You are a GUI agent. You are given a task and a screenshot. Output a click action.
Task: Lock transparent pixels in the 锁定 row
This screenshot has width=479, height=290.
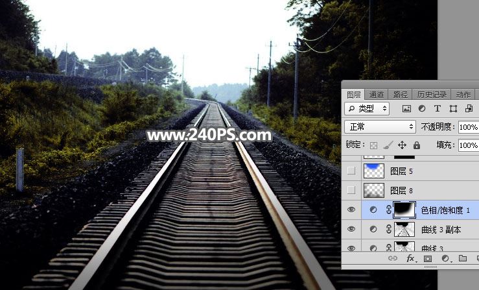(373, 145)
